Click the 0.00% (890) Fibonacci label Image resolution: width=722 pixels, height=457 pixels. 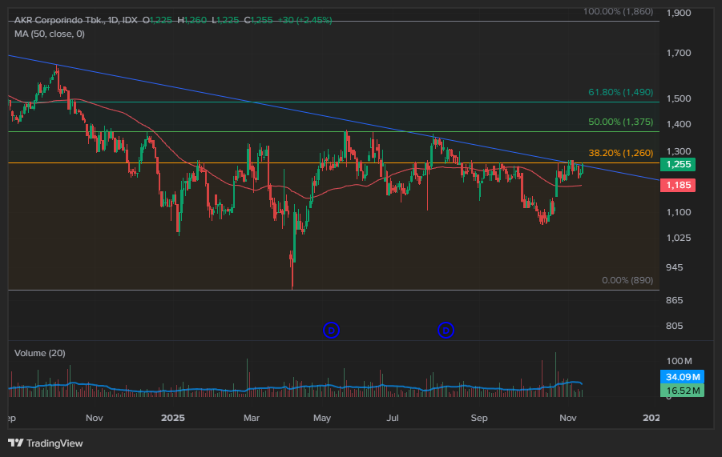627,281
